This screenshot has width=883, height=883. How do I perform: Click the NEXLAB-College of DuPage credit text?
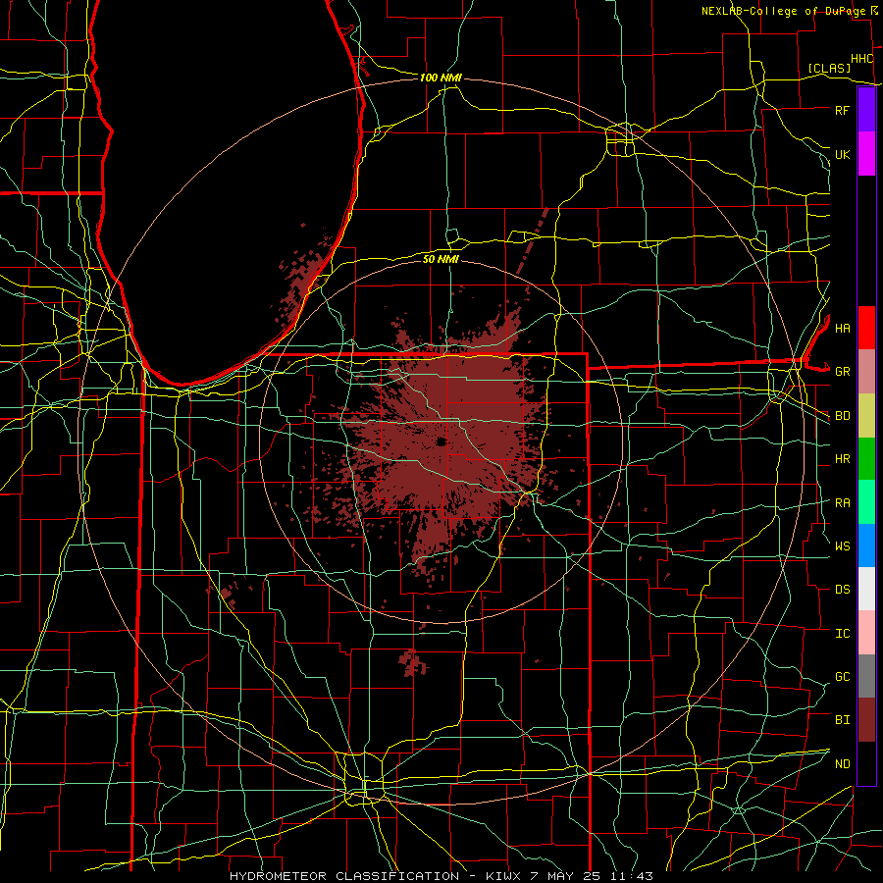point(785,11)
